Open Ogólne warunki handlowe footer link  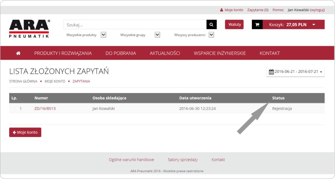coord(131,160)
